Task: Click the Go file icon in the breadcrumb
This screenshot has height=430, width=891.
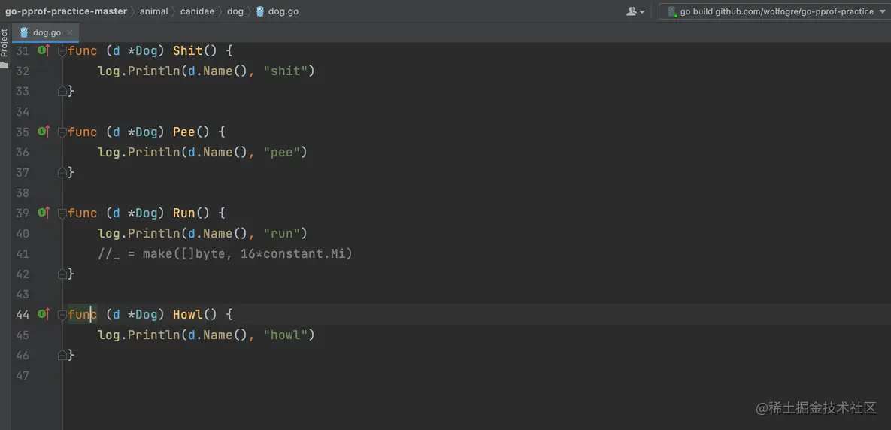Action: coord(260,11)
